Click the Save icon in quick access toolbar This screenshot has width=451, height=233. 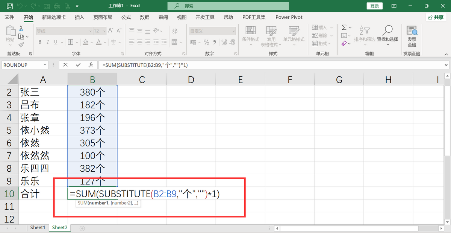10,6
